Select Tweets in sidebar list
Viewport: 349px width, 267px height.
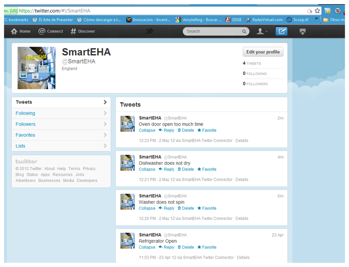coord(61,102)
